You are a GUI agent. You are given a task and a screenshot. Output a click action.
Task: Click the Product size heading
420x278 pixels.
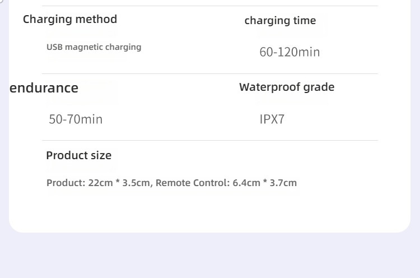coord(79,155)
